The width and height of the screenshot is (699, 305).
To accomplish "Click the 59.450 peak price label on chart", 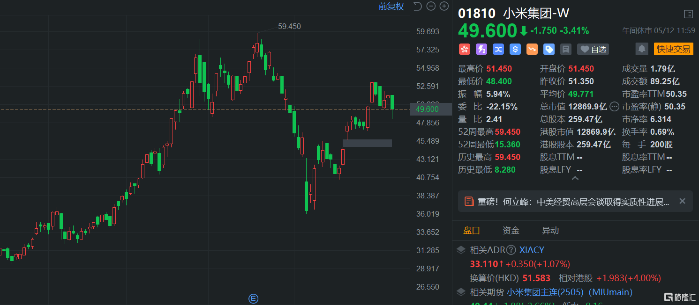I will tap(289, 27).
